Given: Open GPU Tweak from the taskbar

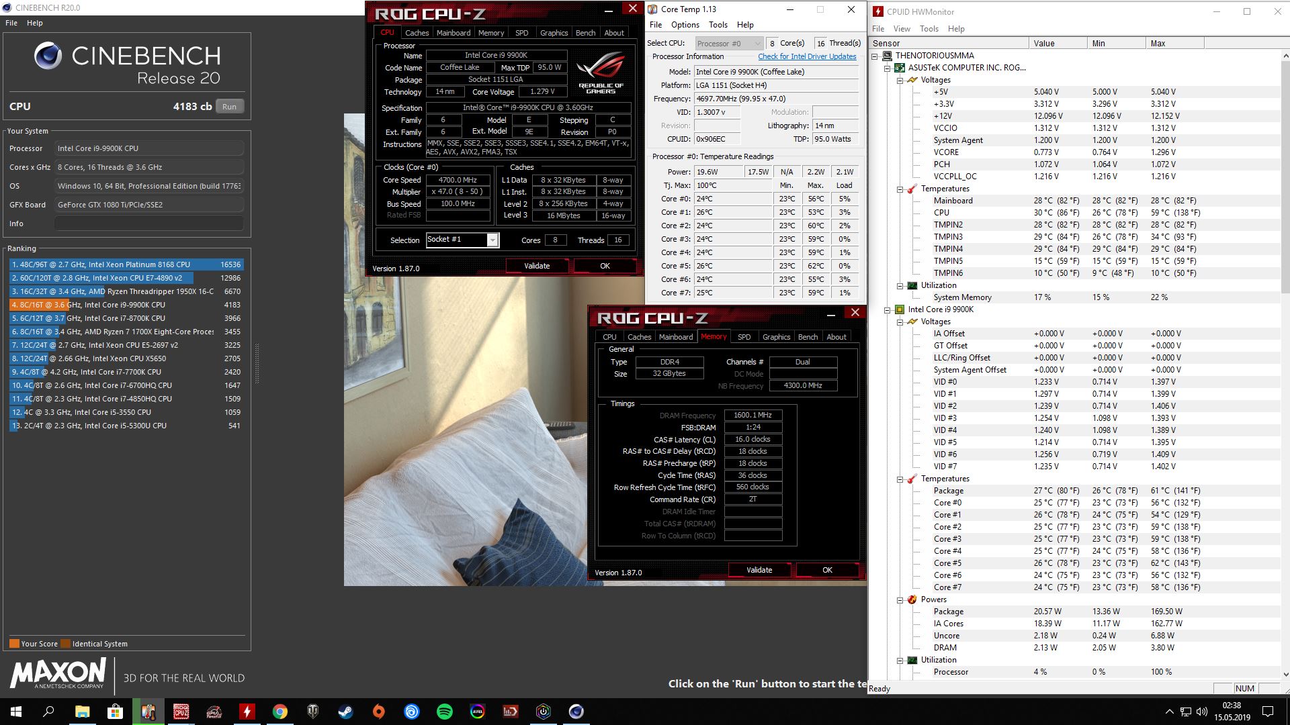Looking at the screenshot, I should (x=214, y=712).
